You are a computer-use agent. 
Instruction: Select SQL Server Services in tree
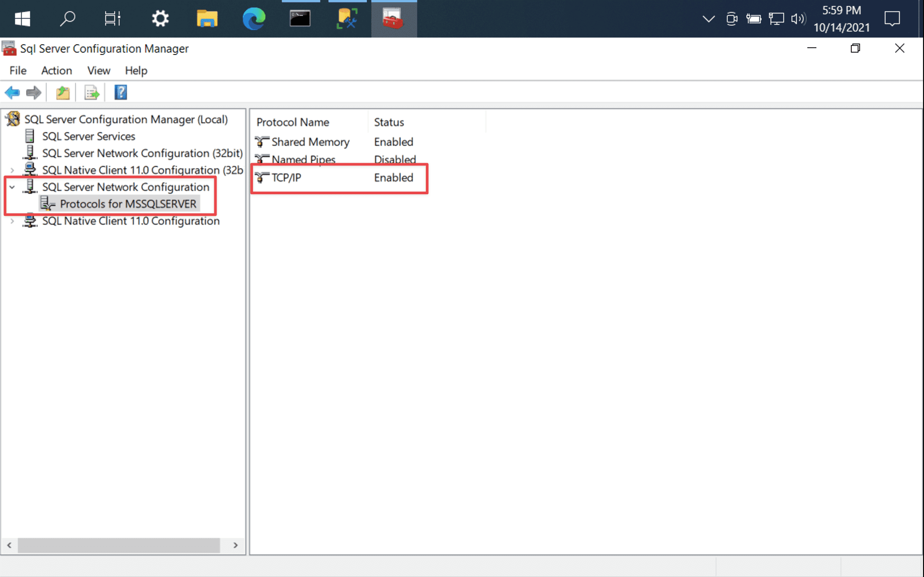88,136
